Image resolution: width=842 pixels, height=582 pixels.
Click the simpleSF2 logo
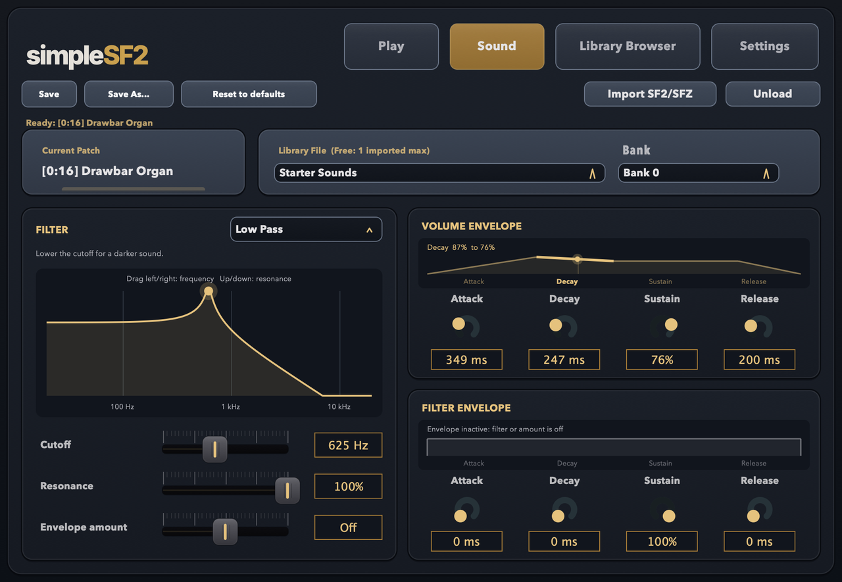click(87, 56)
